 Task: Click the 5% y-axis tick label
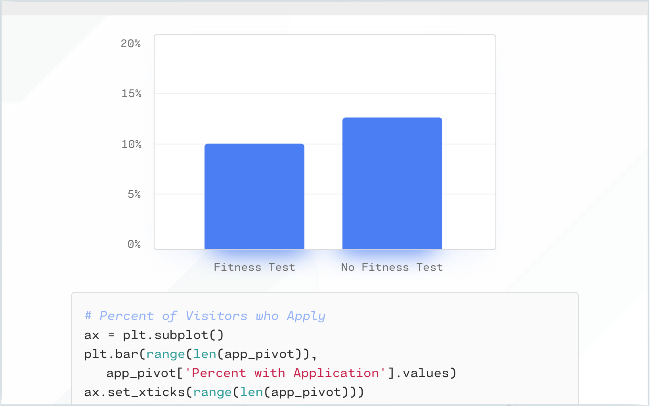[135, 194]
